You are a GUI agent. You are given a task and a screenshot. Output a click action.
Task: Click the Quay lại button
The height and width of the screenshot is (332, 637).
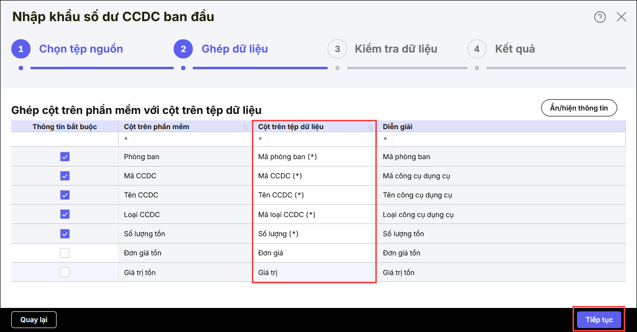tap(33, 320)
